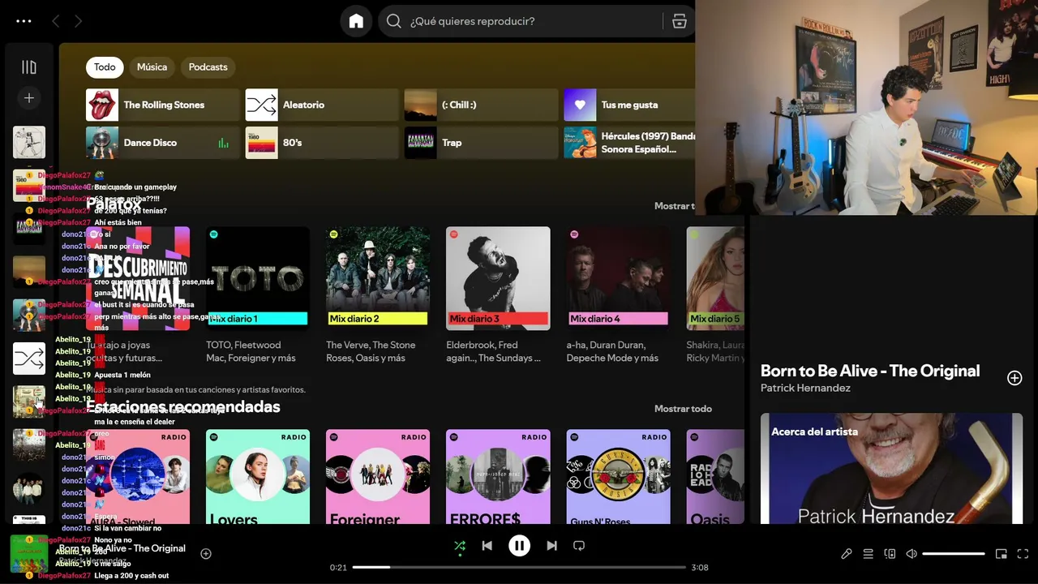1038x584 pixels.
Task: Open The Rolling Stones shortcut
Action: click(163, 105)
